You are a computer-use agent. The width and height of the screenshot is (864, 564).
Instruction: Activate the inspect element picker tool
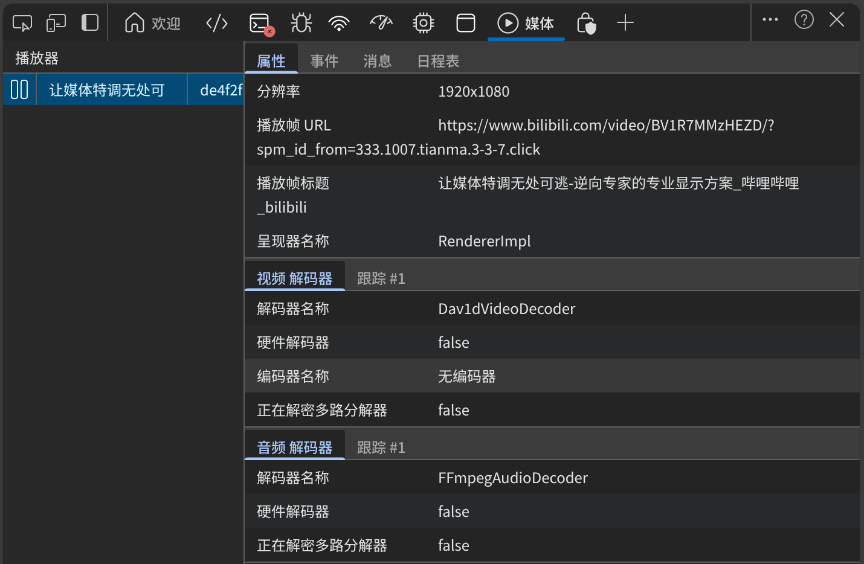(22, 23)
